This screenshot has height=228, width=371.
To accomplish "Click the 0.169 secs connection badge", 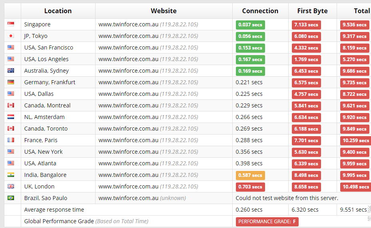I will click(250, 71).
